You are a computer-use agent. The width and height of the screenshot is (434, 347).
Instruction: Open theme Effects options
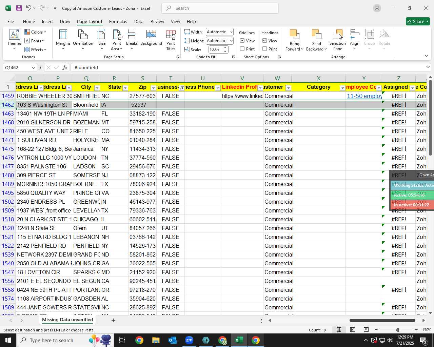pyautogui.click(x=35, y=49)
